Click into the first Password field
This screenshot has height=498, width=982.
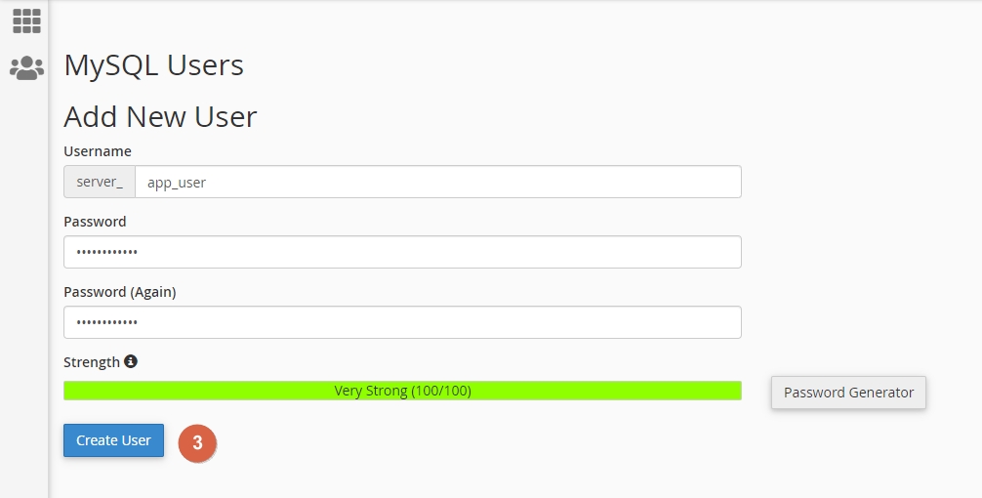pos(402,252)
